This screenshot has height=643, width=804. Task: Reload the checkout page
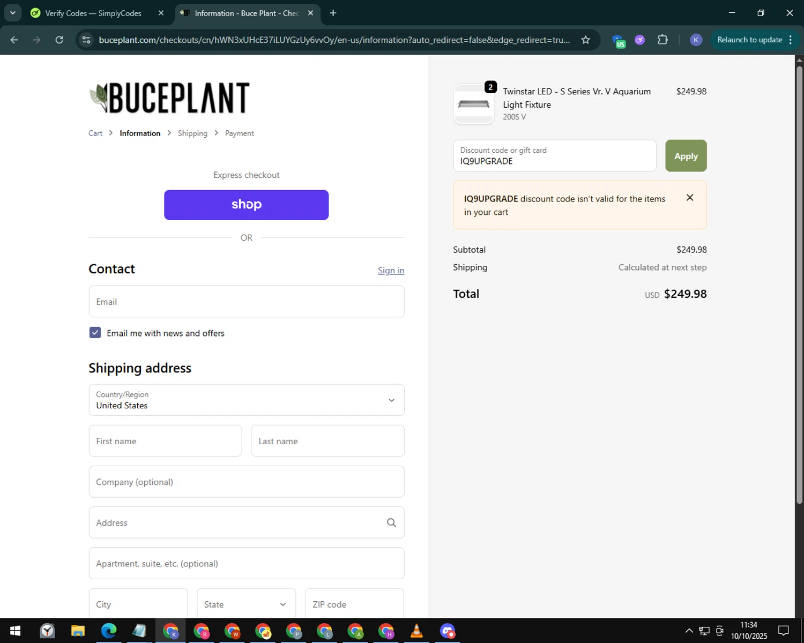(59, 40)
